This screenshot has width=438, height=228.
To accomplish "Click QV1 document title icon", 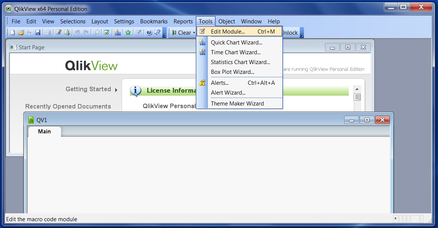I will pyautogui.click(x=31, y=120).
